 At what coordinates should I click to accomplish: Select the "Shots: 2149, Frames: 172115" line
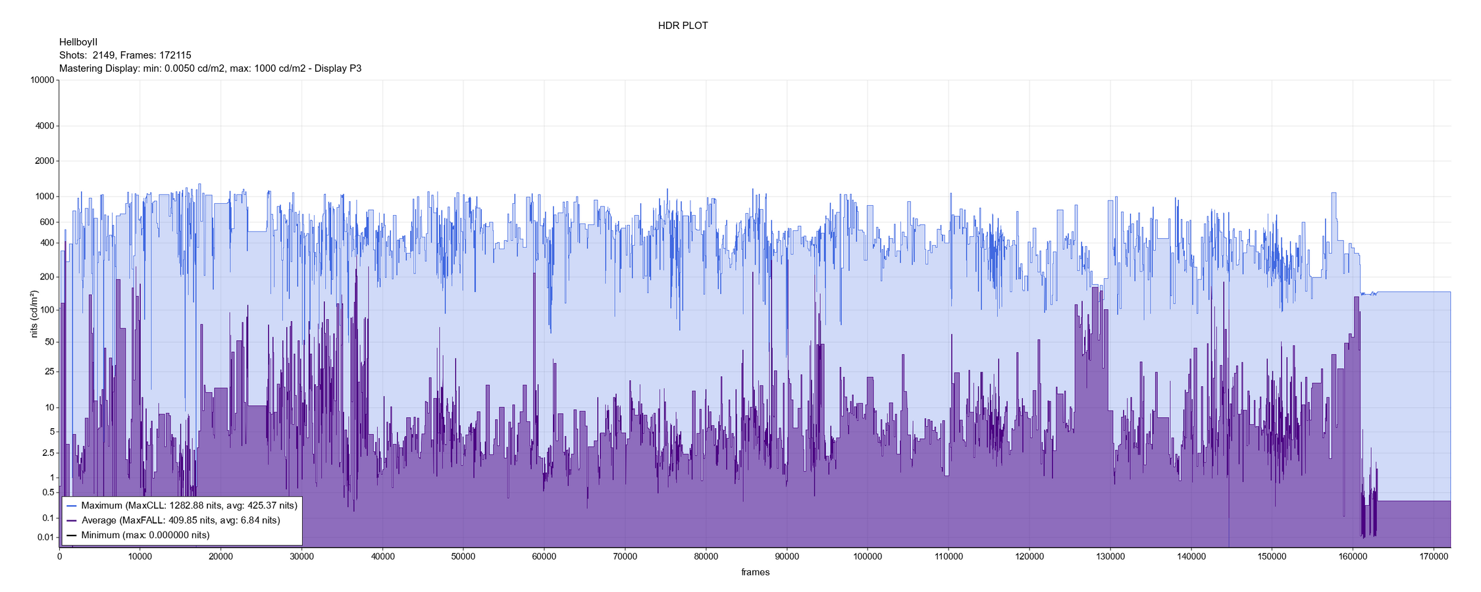click(x=125, y=55)
